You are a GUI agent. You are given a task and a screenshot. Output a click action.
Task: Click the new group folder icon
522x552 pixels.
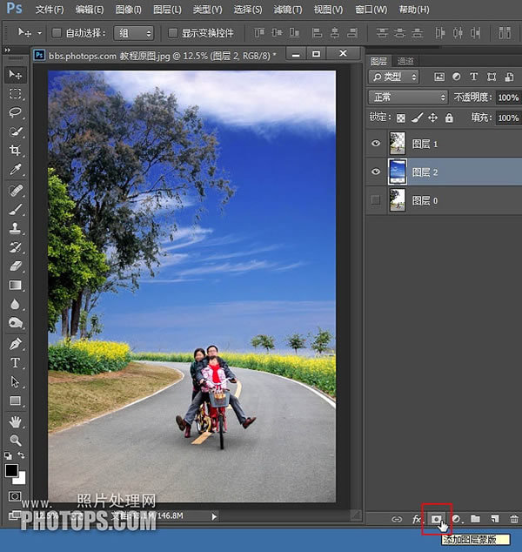point(475,519)
